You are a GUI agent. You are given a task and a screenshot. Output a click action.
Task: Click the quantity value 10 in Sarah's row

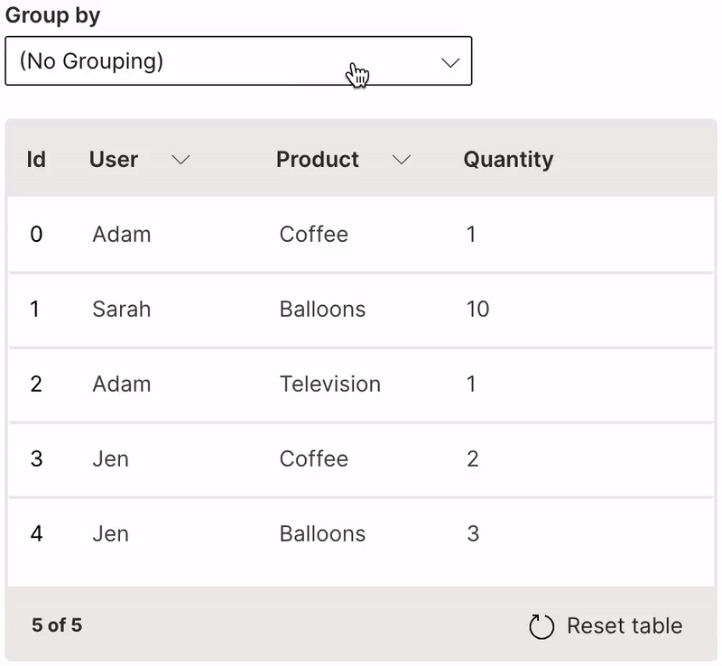[477, 309]
